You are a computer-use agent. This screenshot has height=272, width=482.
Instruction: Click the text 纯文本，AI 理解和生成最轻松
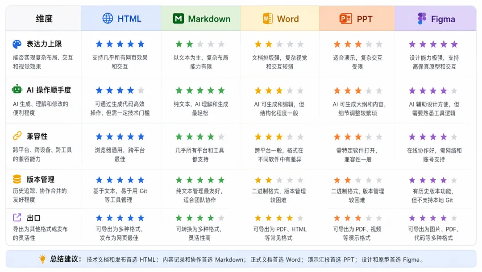click(x=201, y=108)
